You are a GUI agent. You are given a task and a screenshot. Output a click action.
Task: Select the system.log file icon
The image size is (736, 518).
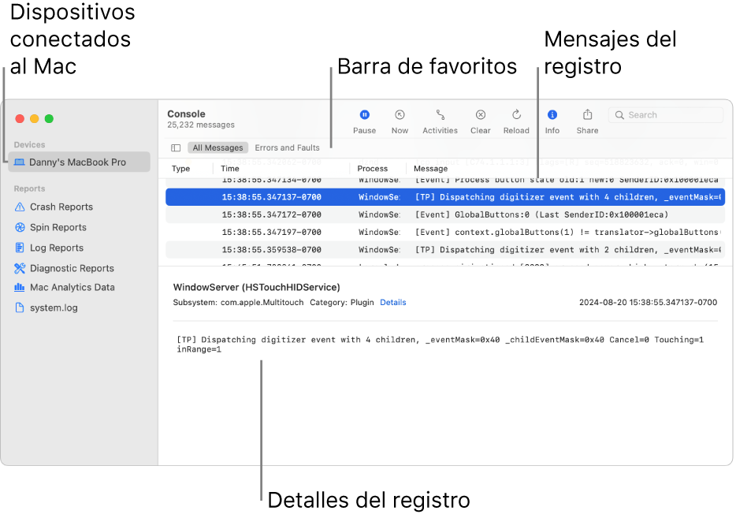coord(20,307)
